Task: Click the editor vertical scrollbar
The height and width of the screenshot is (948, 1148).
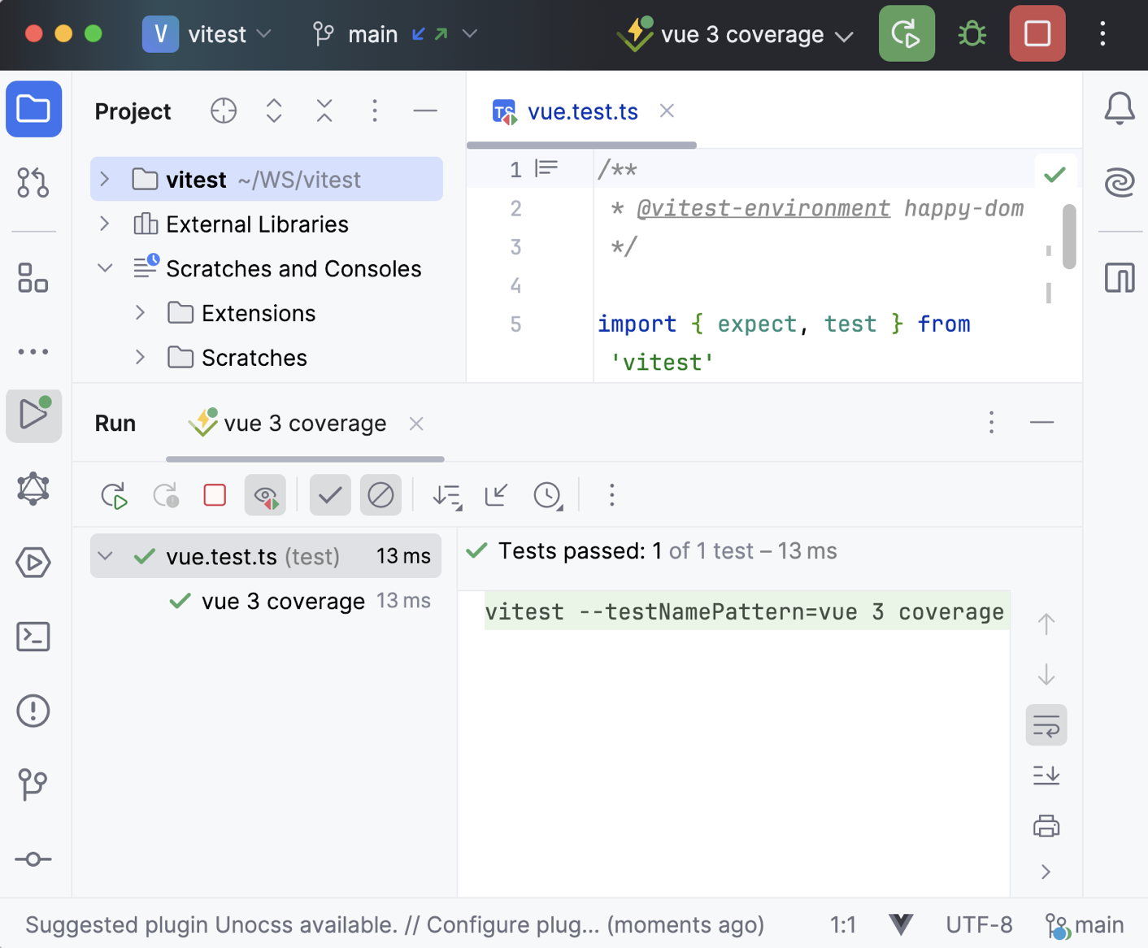Action: pos(1068,236)
